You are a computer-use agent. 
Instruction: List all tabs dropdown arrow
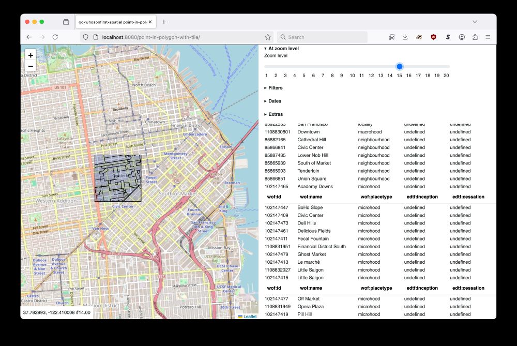(475, 22)
